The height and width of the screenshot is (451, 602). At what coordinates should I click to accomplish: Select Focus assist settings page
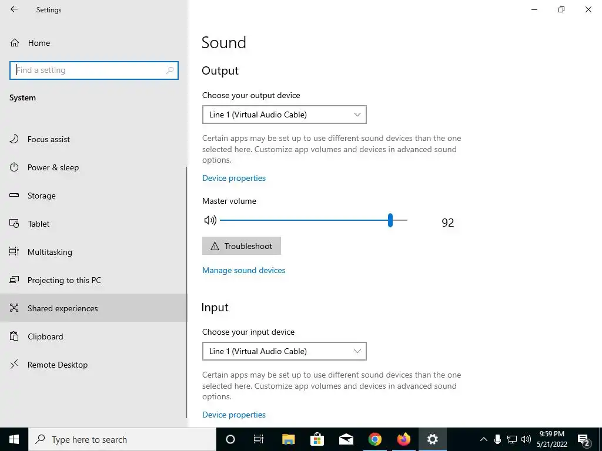(93, 139)
